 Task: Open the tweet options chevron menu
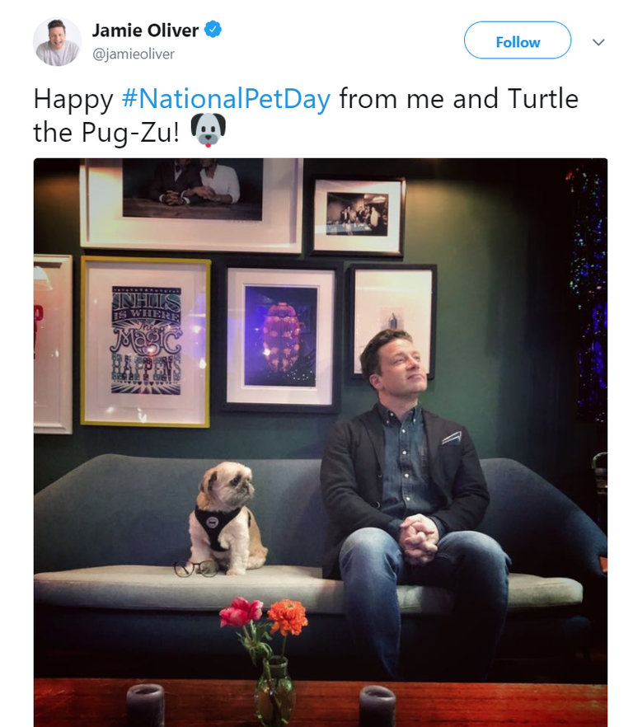point(599,42)
